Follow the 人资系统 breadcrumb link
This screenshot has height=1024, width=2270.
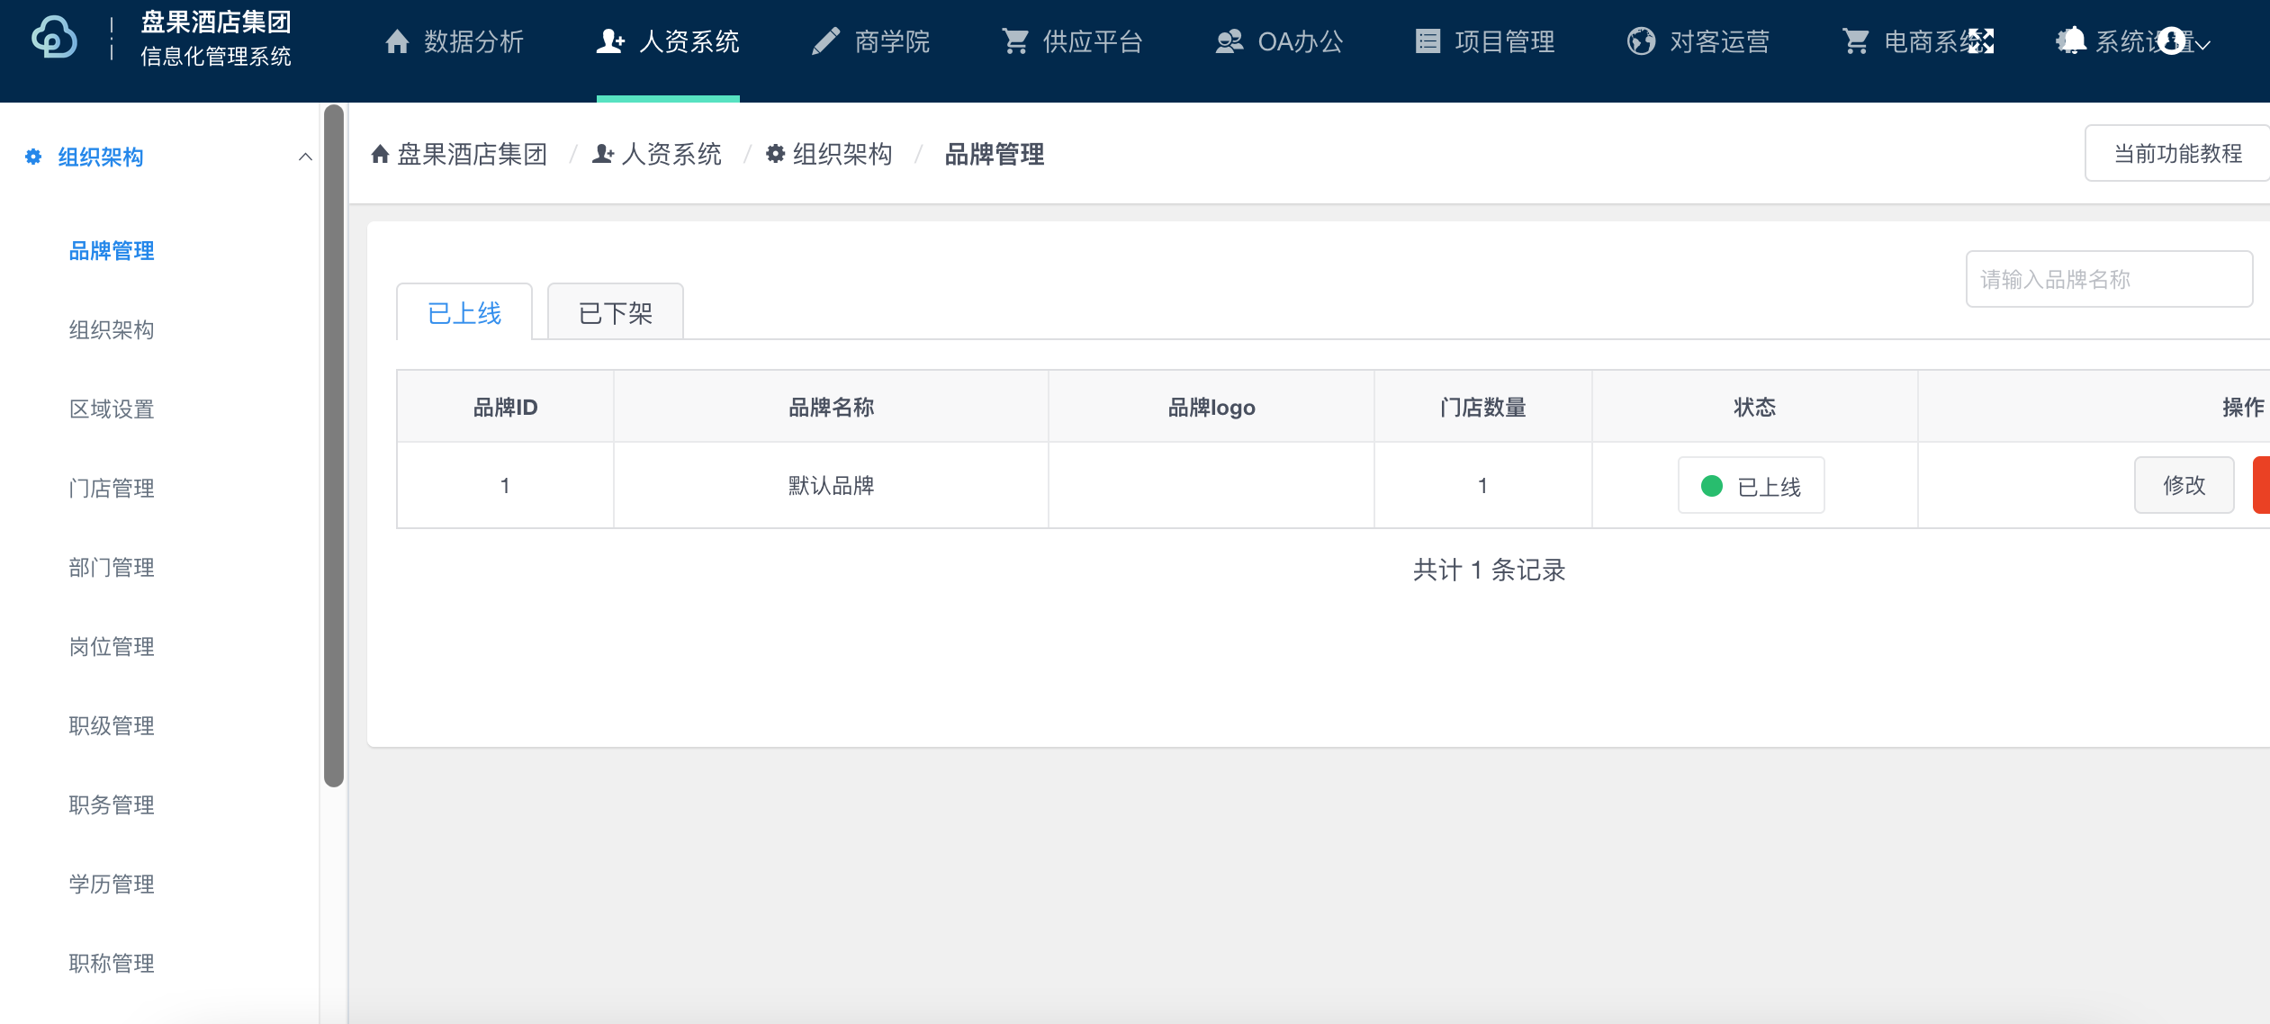coord(657,155)
